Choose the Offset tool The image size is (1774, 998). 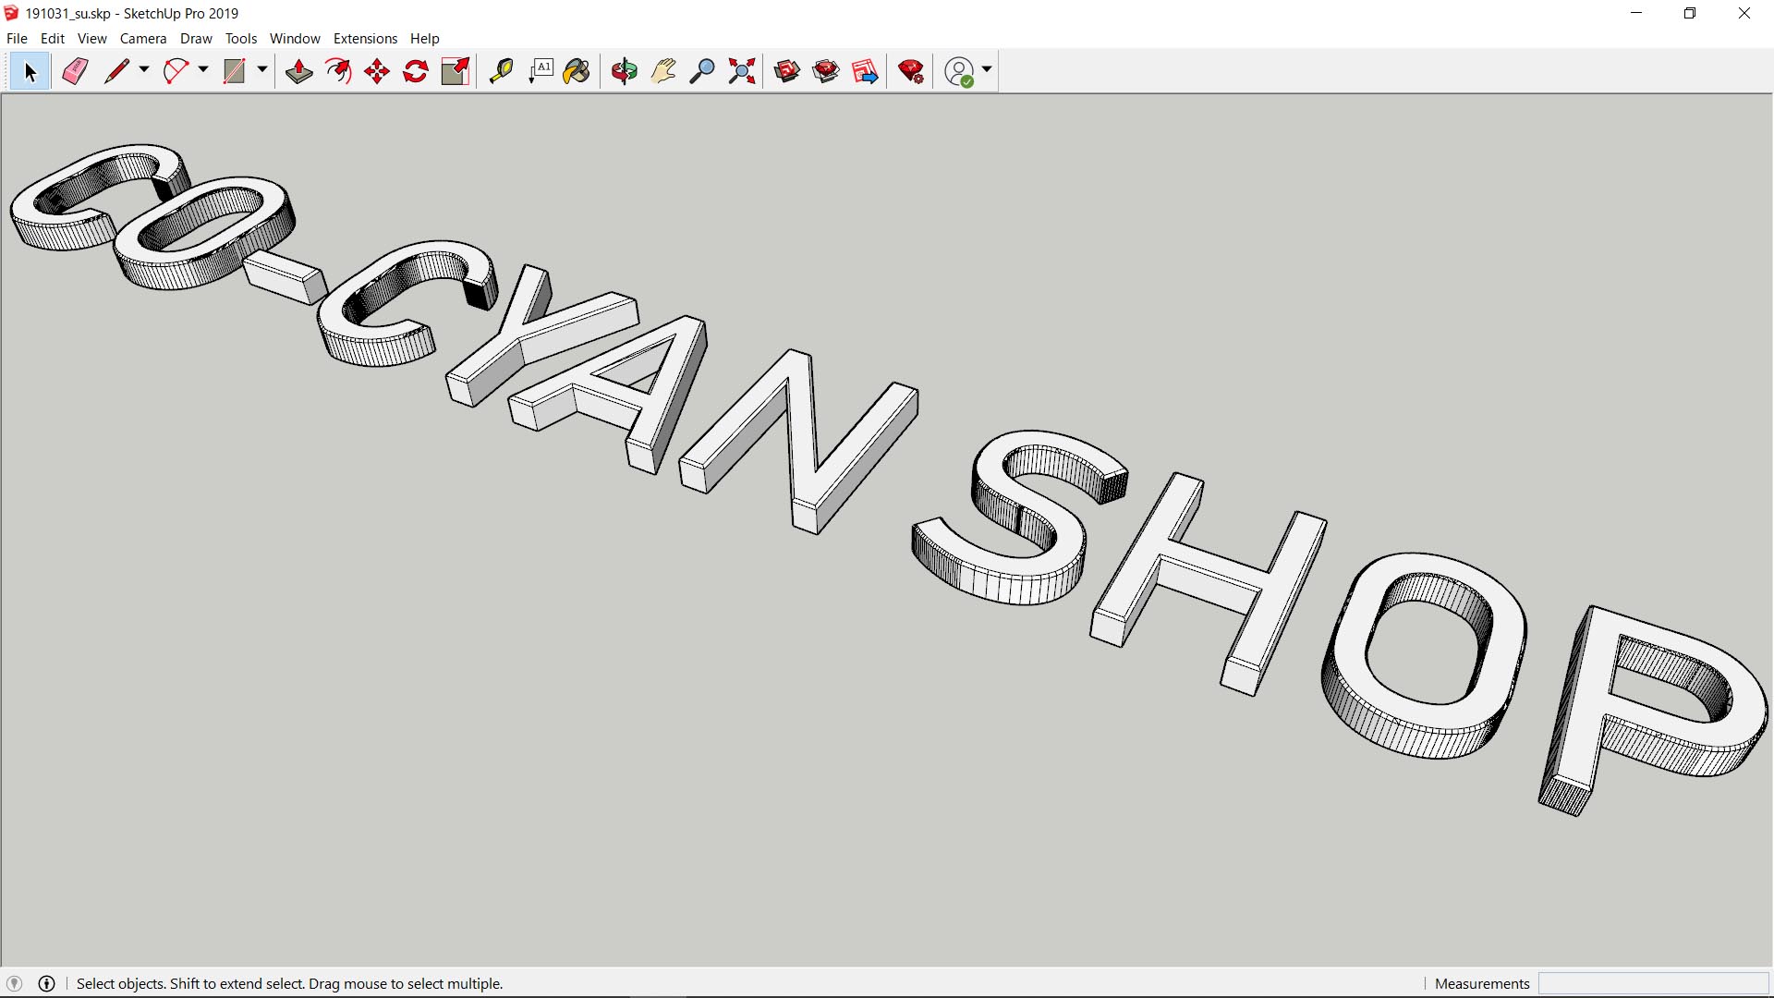pyautogui.click(x=338, y=72)
